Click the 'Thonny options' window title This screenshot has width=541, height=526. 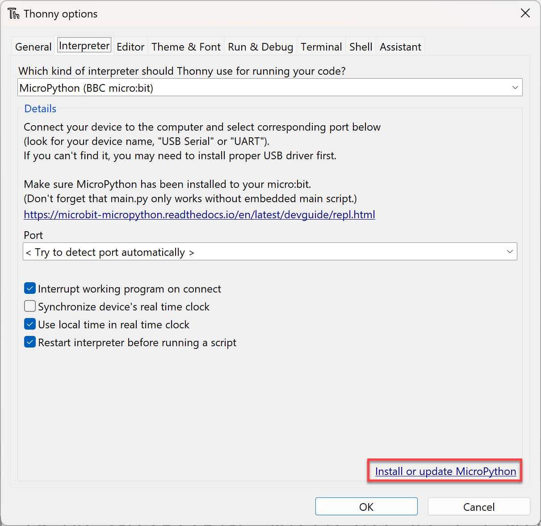pos(61,14)
